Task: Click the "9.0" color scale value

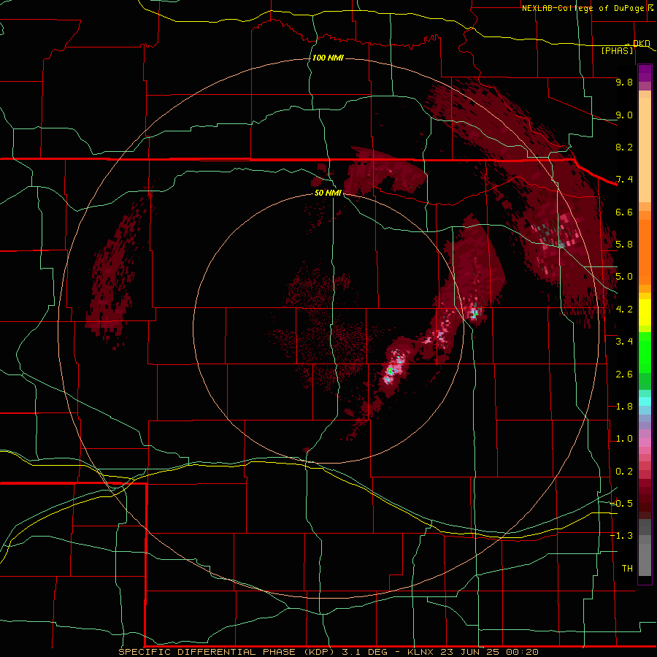Action: pyautogui.click(x=624, y=115)
